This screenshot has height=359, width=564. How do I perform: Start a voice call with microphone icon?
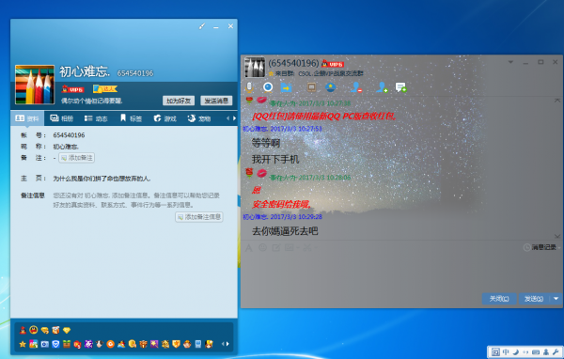pos(249,87)
